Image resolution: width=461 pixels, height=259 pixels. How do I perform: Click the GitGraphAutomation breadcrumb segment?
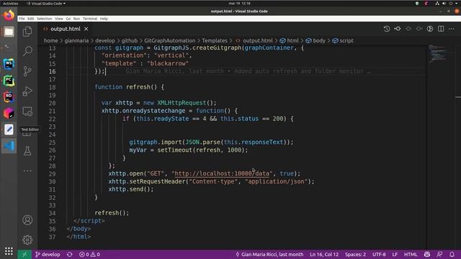pos(170,40)
